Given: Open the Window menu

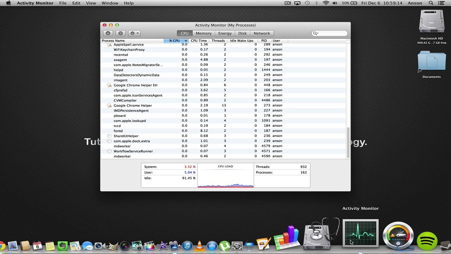Looking at the screenshot, I should [x=110, y=3].
